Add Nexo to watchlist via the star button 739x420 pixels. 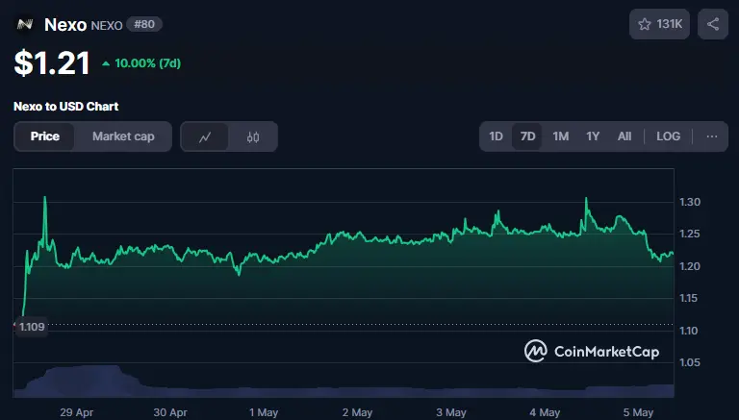pyautogui.click(x=659, y=24)
